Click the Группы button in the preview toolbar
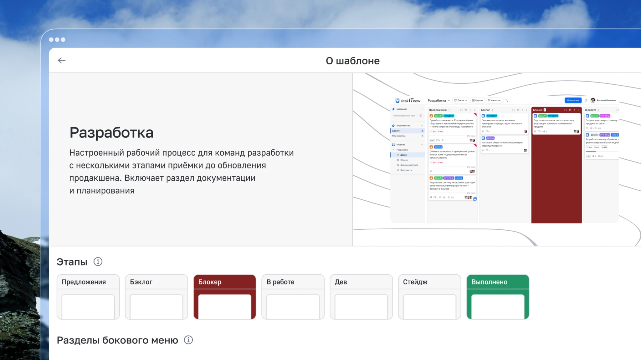The height and width of the screenshot is (360, 641). coord(477,101)
